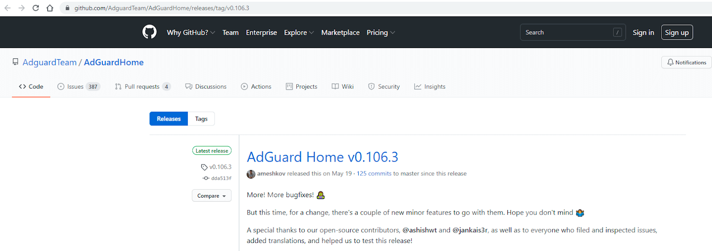Expand the Pricing dropdown menu
This screenshot has width=712, height=251.
pos(381,32)
